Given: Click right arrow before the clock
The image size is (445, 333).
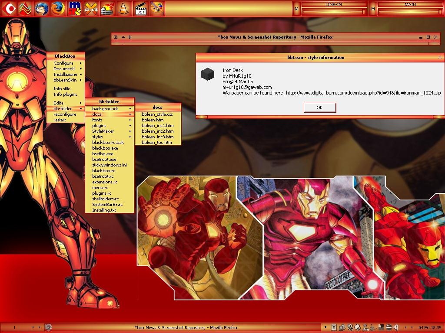Looking at the screenshot, I should pyautogui.click(x=412, y=327).
